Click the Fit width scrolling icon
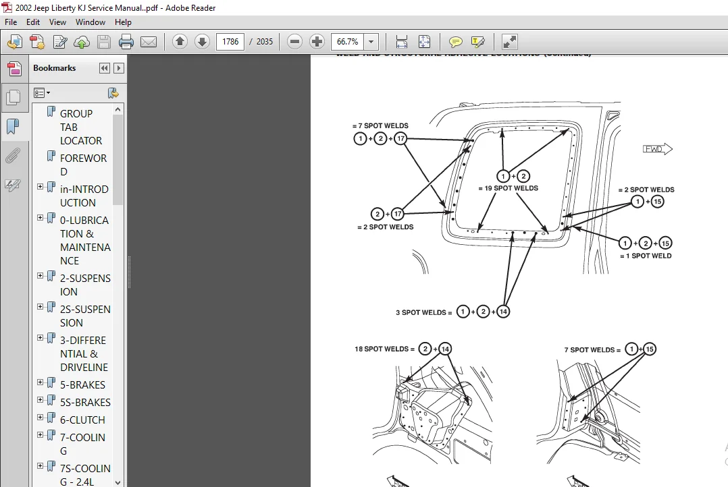This screenshot has width=728, height=487. [402, 42]
